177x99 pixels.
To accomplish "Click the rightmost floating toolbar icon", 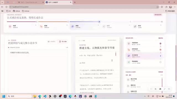I will click(169, 89).
